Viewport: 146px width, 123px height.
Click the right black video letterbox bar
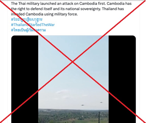click(122, 79)
